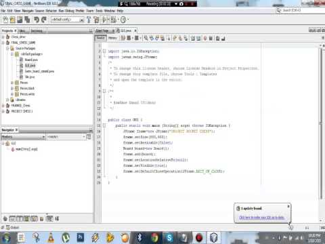Click the Stop Macro Recording icon

pos(211,38)
